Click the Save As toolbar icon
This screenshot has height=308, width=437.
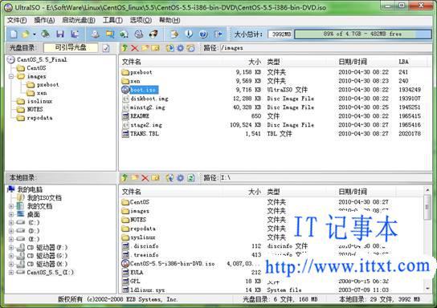click(x=75, y=34)
